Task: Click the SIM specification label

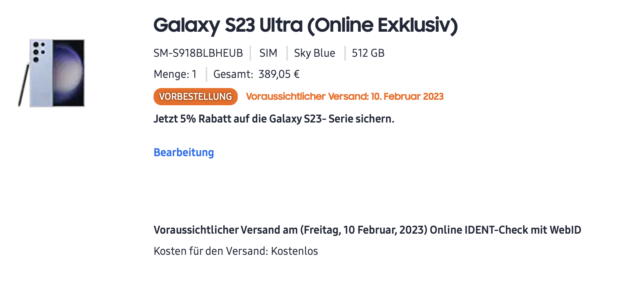Action: point(268,53)
